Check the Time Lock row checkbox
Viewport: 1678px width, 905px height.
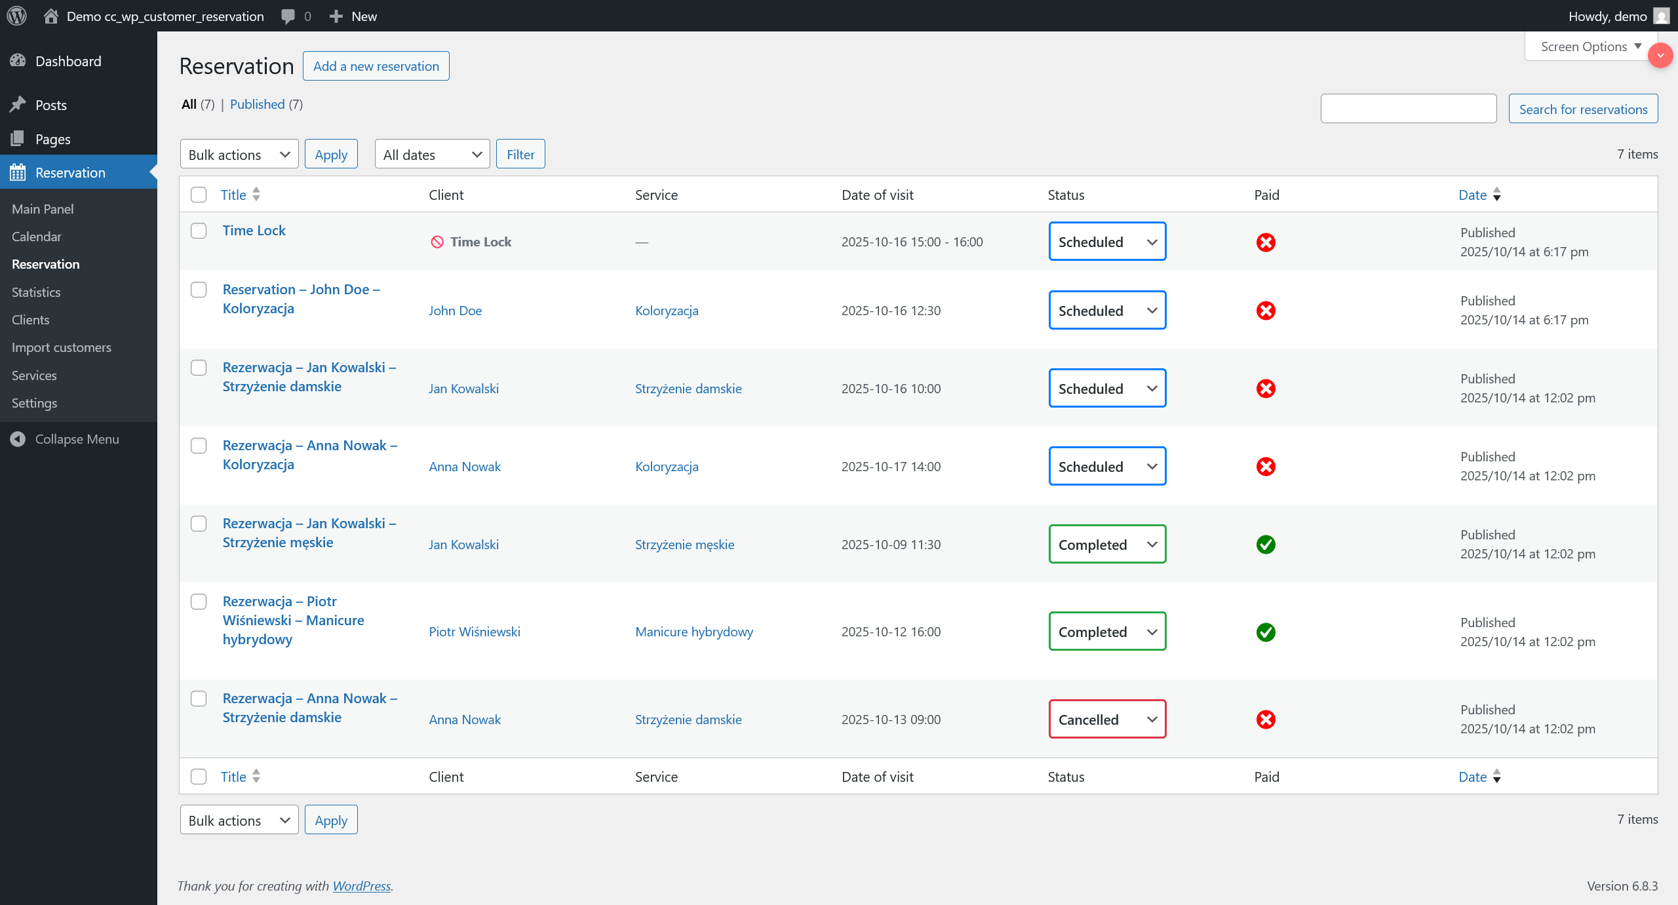[199, 231]
